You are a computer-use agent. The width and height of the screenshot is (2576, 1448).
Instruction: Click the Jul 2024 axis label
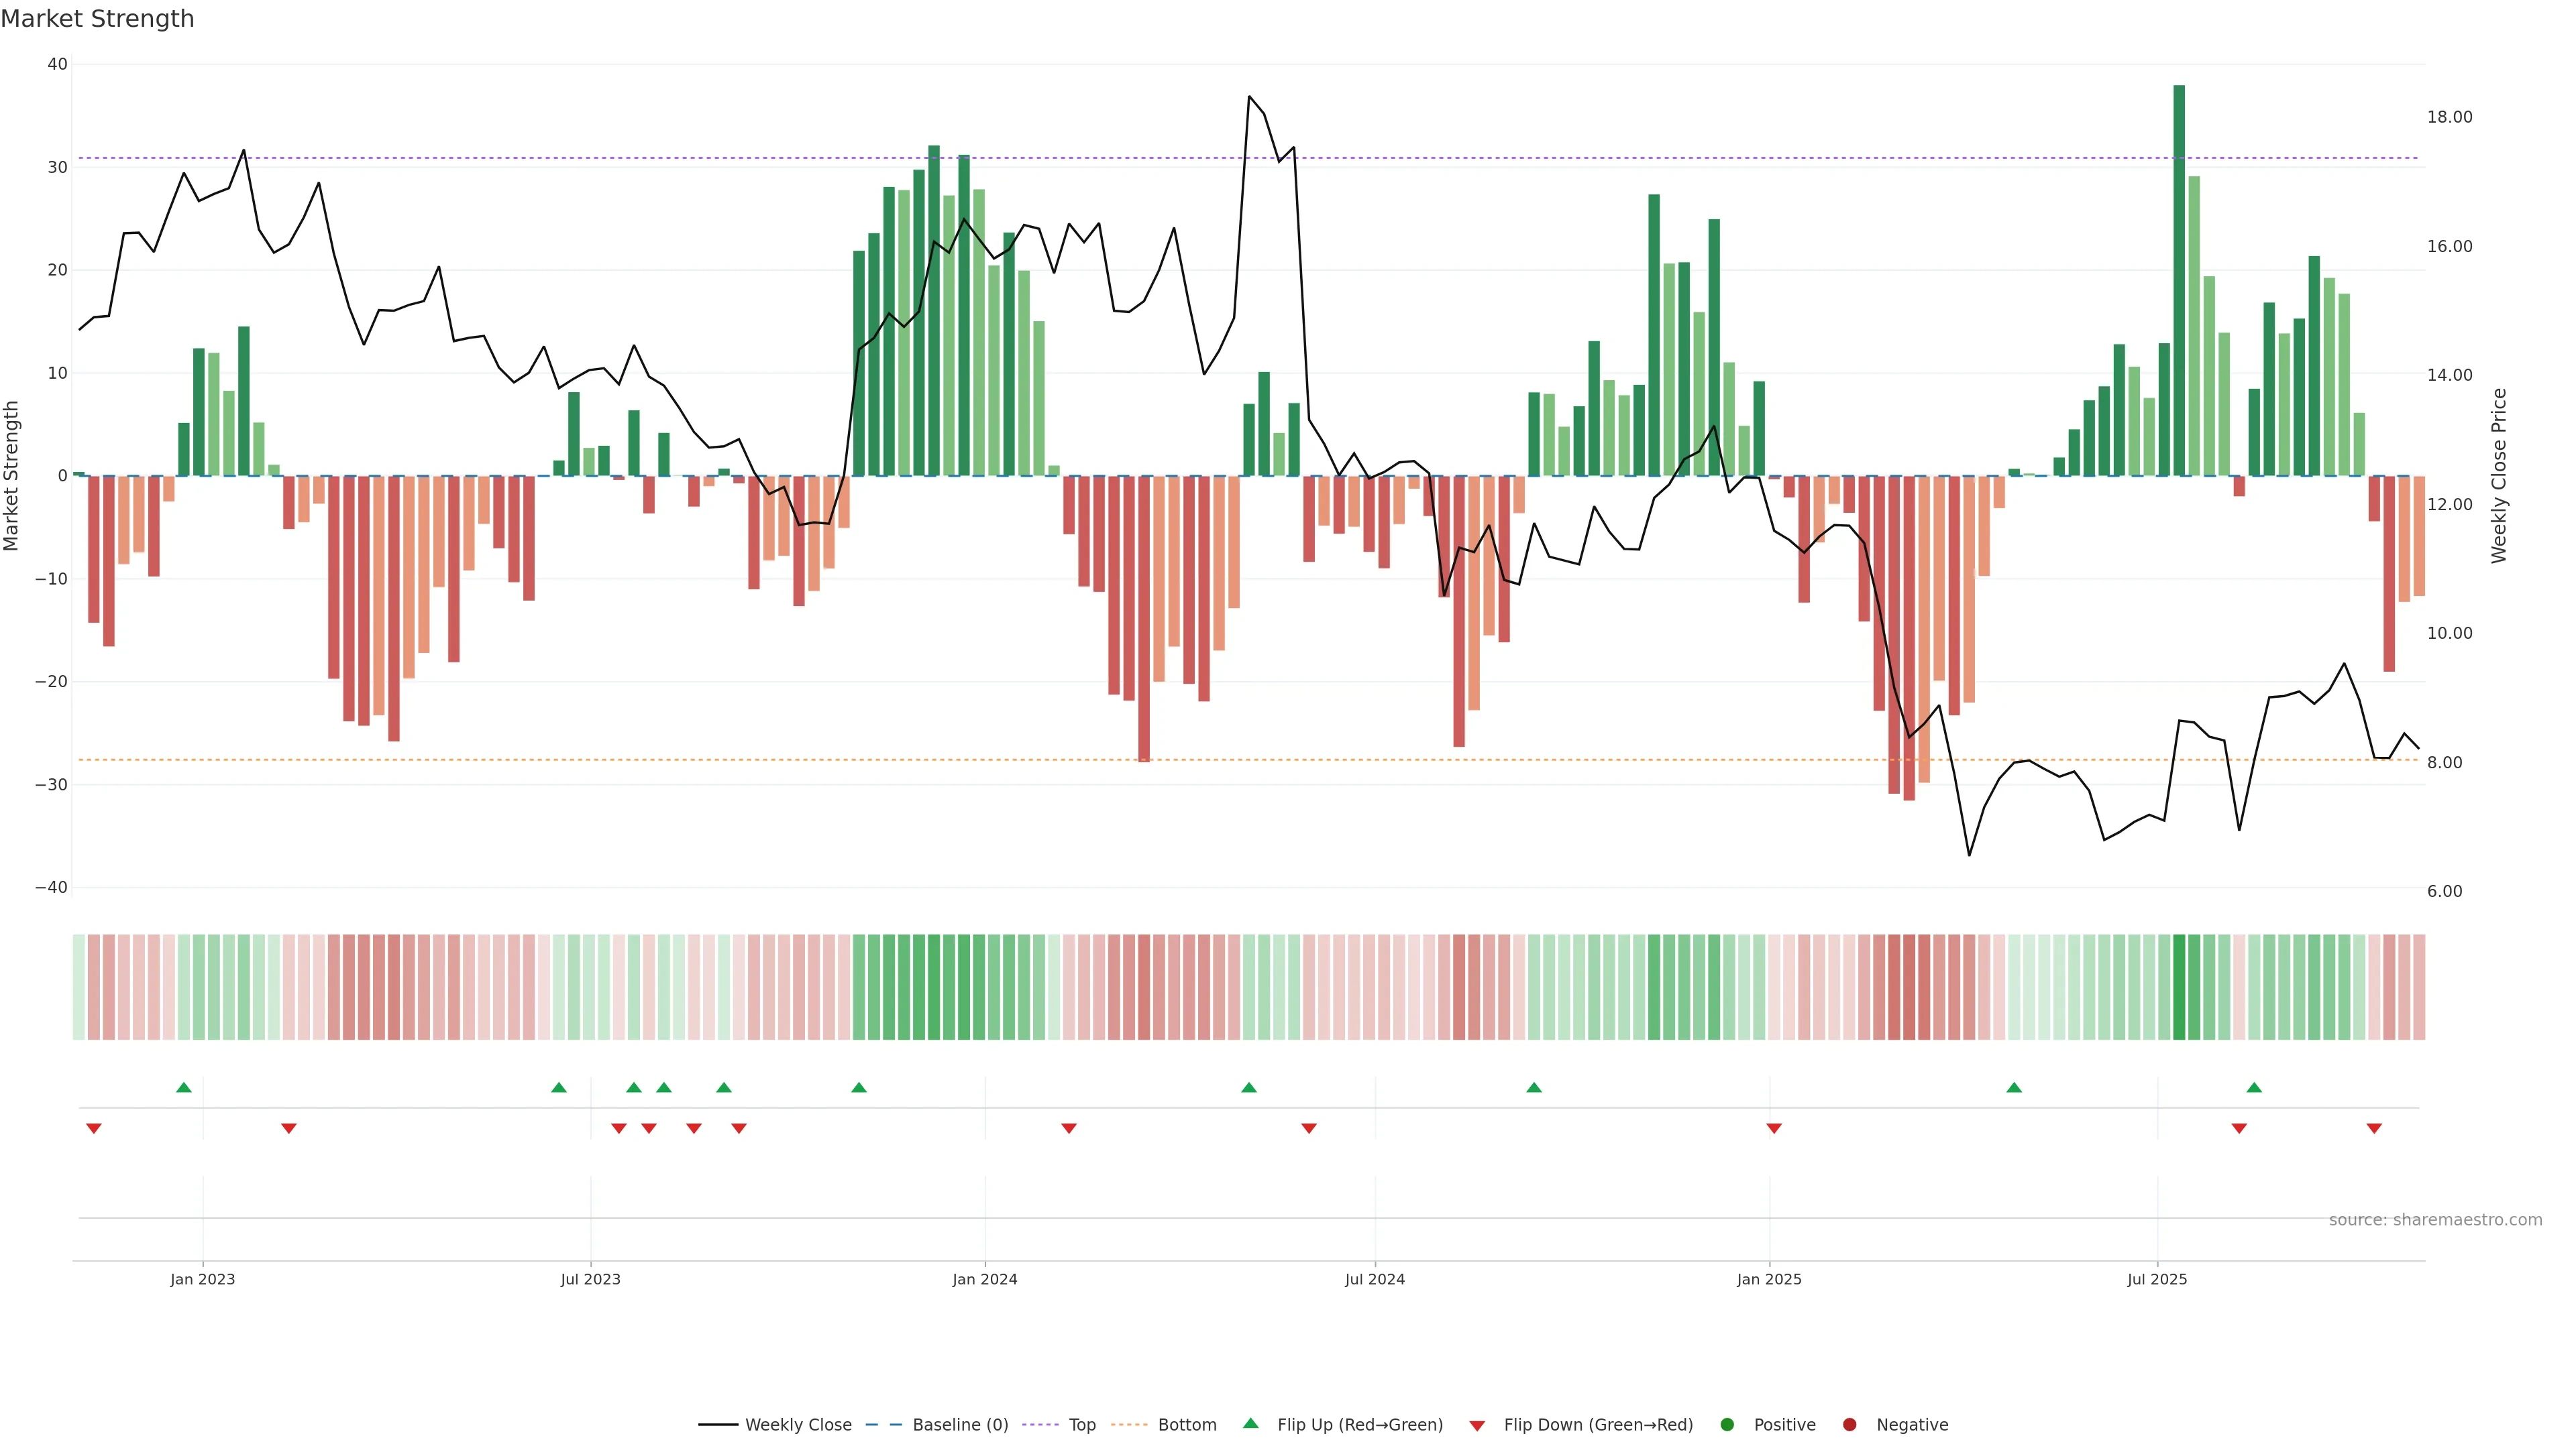pos(1374,1279)
